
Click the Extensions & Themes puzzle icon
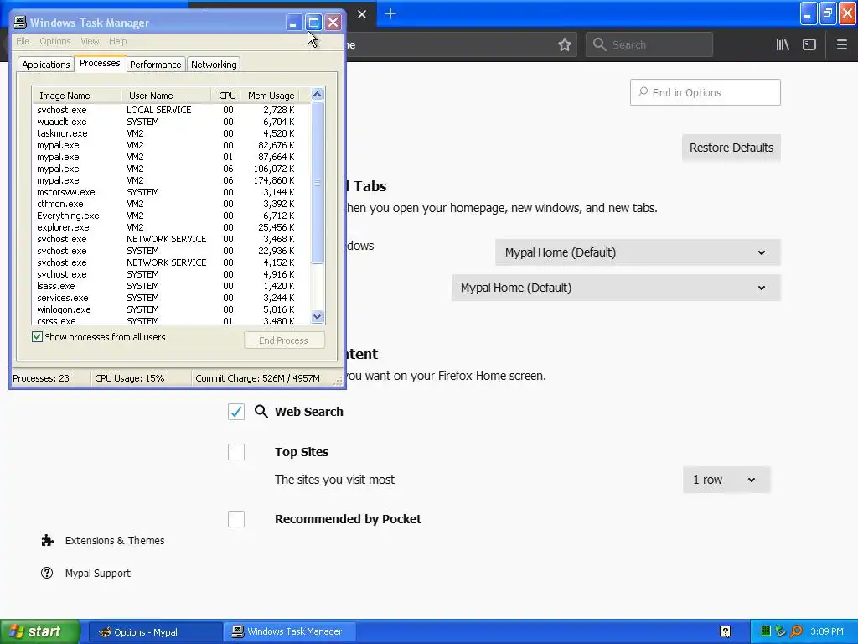point(48,541)
